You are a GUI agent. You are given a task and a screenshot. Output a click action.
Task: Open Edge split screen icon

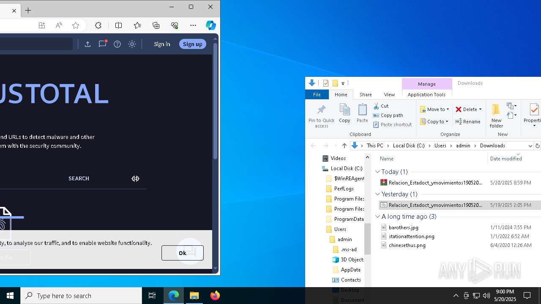[119, 25]
